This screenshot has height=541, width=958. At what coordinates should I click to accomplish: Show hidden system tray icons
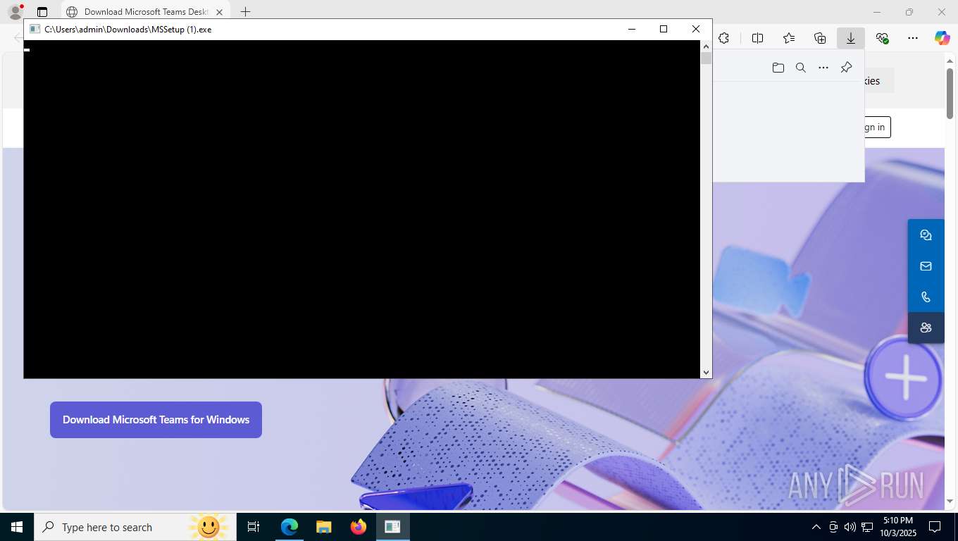point(816,527)
